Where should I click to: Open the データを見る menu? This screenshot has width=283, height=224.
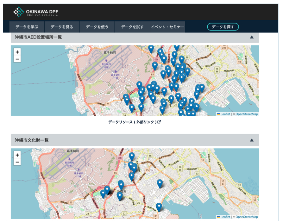[62, 27]
